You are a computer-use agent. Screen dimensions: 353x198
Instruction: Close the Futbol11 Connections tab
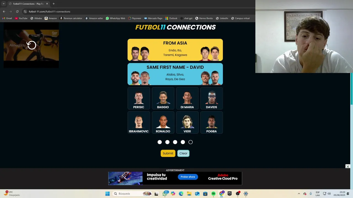pos(47,4)
